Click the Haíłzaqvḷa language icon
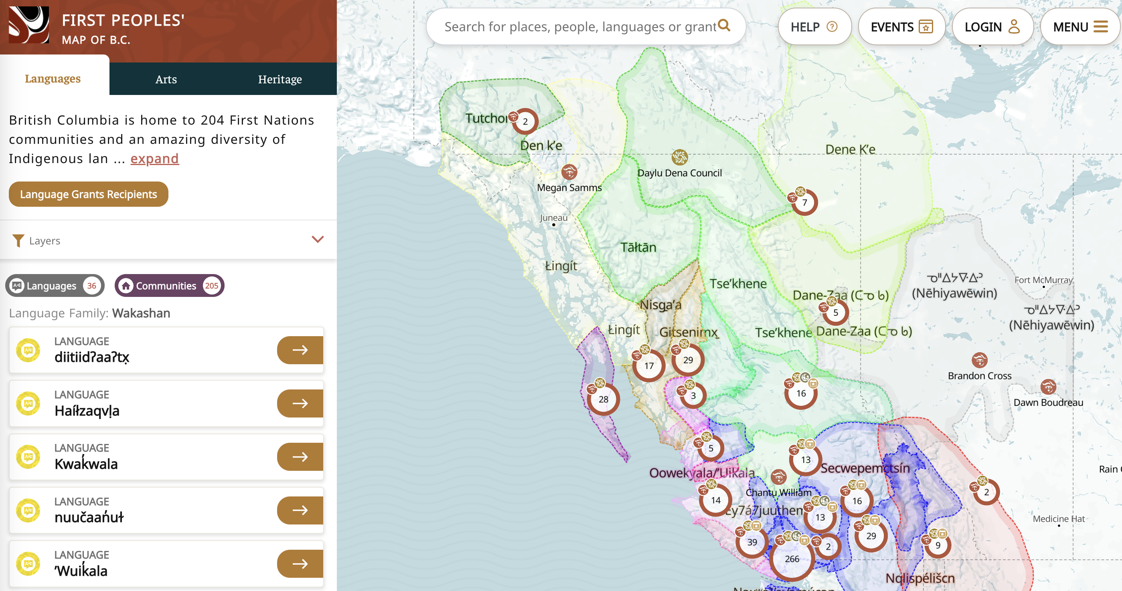 point(28,403)
